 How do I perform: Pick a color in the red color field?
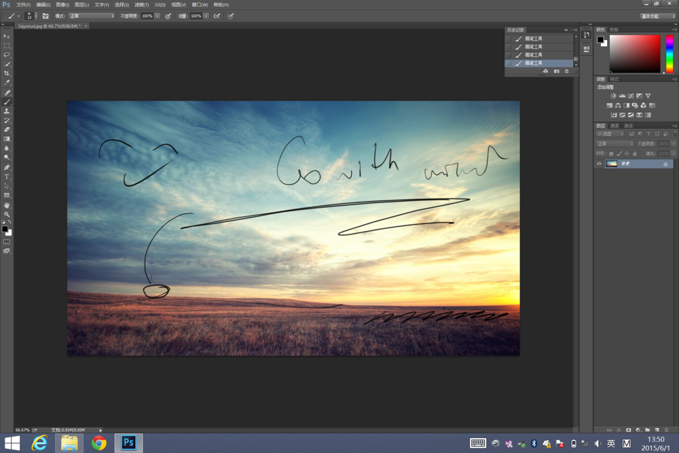635,54
